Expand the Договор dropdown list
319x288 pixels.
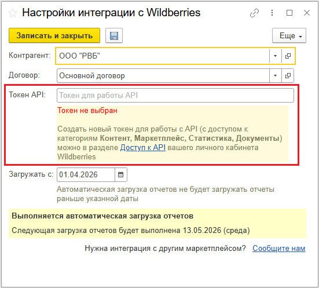(275, 75)
